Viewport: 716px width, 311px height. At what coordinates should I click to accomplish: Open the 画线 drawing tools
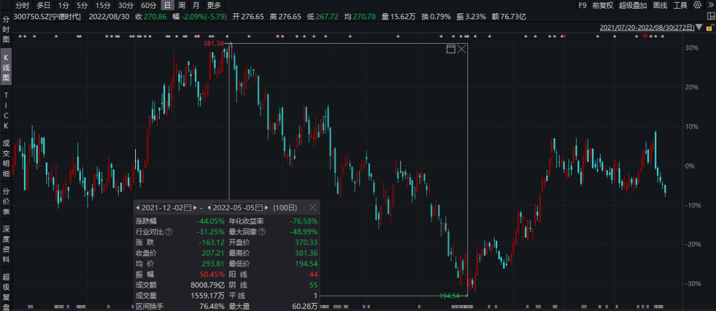coord(660,5)
